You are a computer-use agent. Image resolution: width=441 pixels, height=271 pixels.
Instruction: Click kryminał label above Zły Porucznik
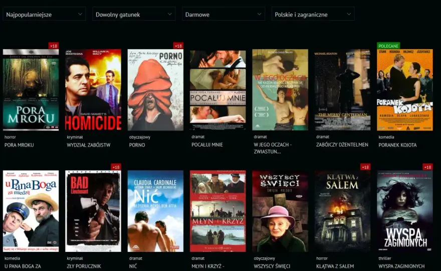pyautogui.click(x=75, y=258)
